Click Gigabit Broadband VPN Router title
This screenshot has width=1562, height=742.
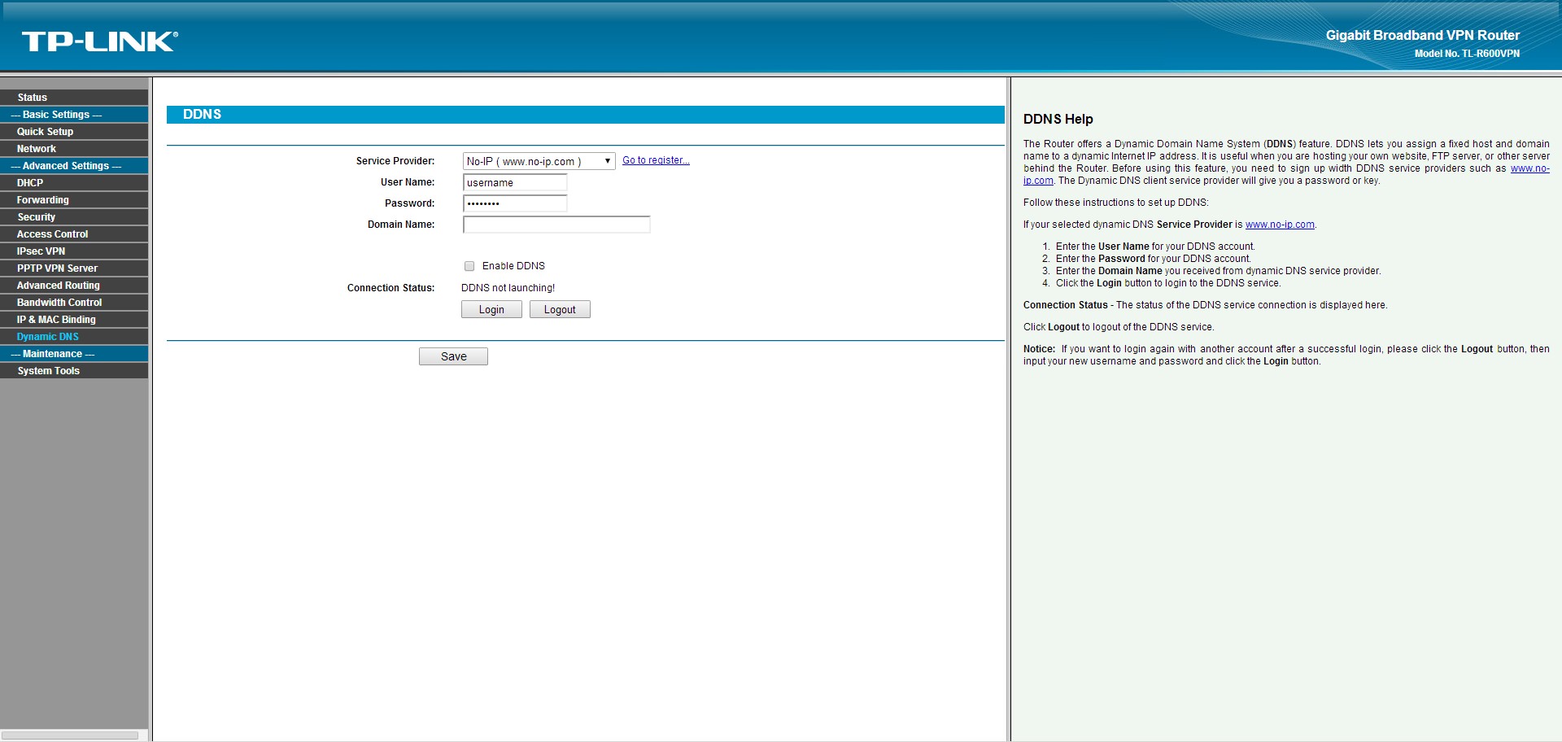coord(1422,35)
